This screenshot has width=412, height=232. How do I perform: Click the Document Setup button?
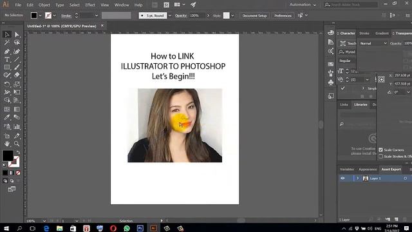click(254, 15)
